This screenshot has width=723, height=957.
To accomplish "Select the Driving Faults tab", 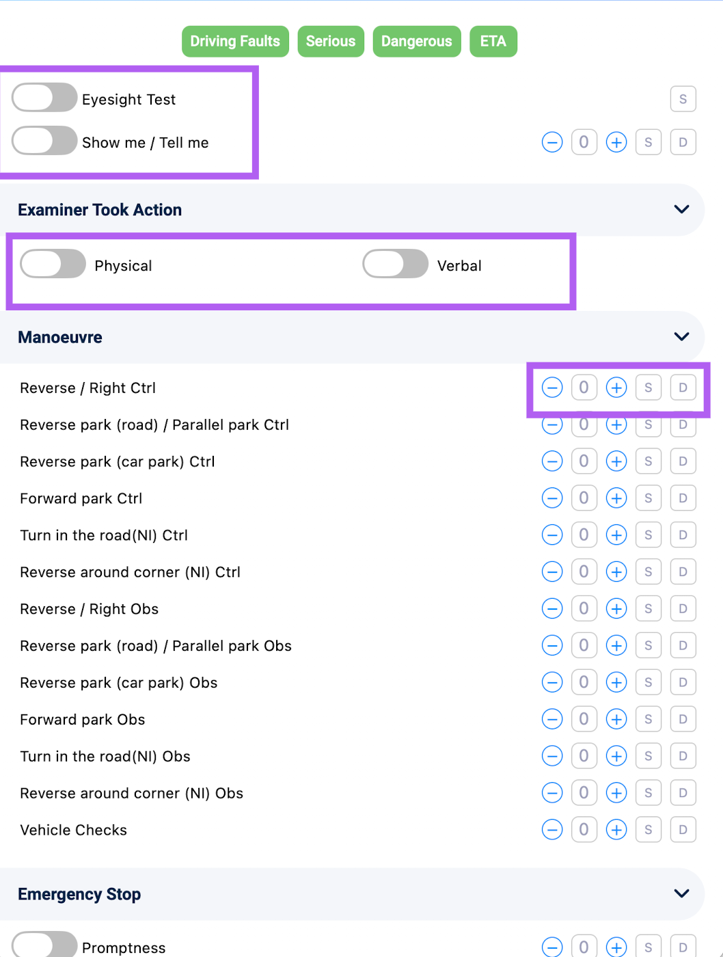I will click(x=235, y=42).
